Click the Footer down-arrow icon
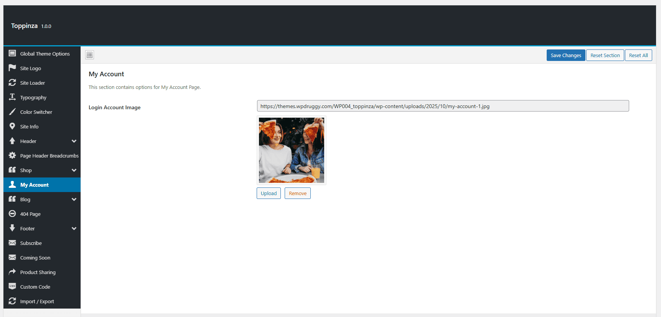Screen dimensions: 661x317 pyautogui.click(x=12, y=228)
